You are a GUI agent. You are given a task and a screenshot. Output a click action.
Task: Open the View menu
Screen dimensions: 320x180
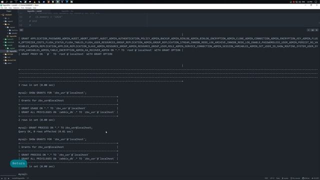coord(10,8)
